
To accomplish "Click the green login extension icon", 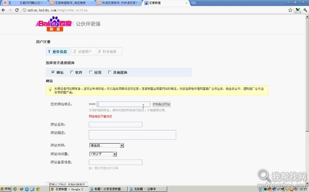I will [x=298, y=10].
